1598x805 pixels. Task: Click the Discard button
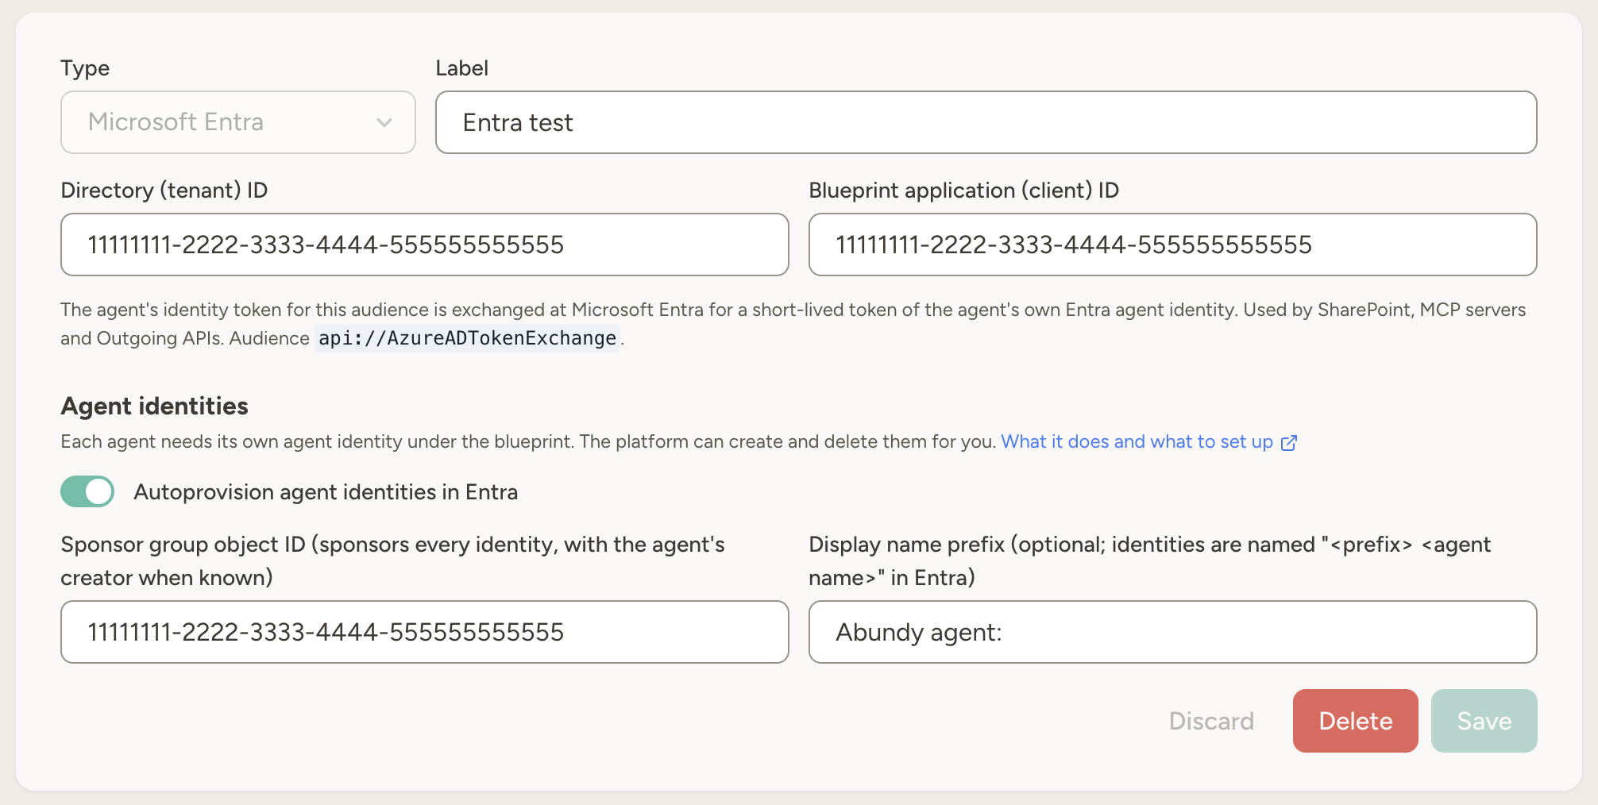tap(1211, 721)
